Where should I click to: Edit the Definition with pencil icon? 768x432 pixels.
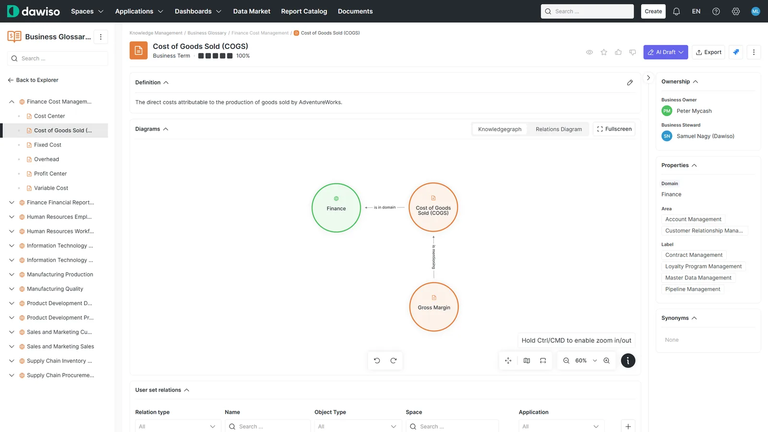point(630,83)
